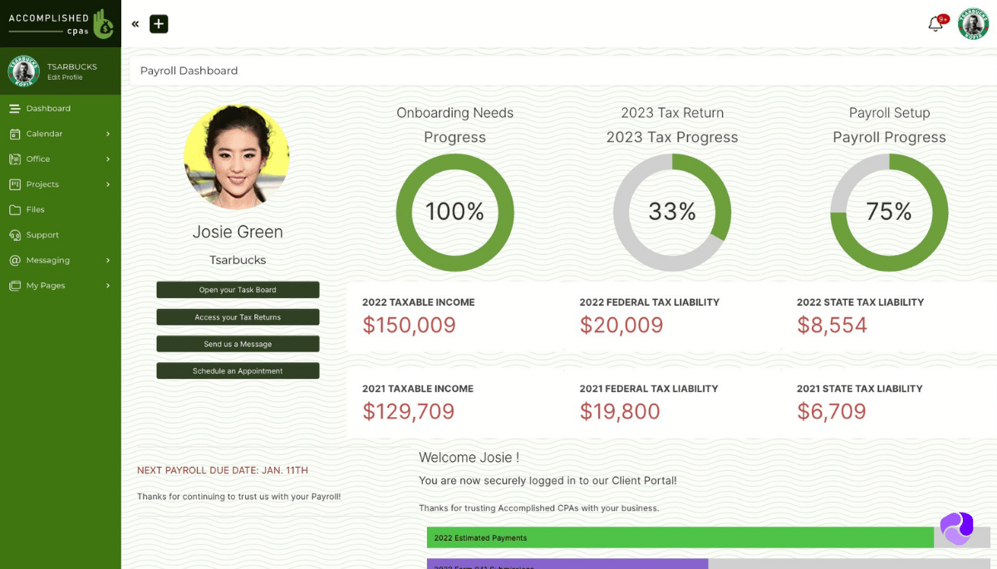The image size is (997, 569).
Task: Open user avatar menu at top right
Action: click(x=973, y=24)
